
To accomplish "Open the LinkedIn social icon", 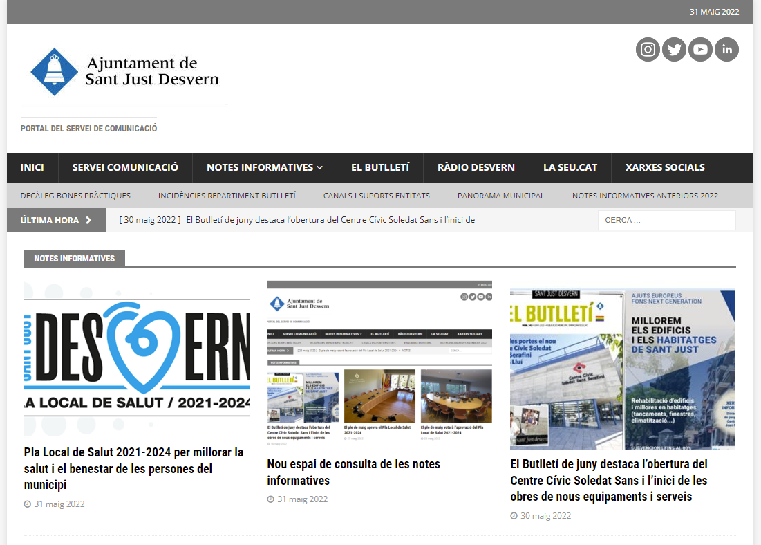I will (x=726, y=49).
